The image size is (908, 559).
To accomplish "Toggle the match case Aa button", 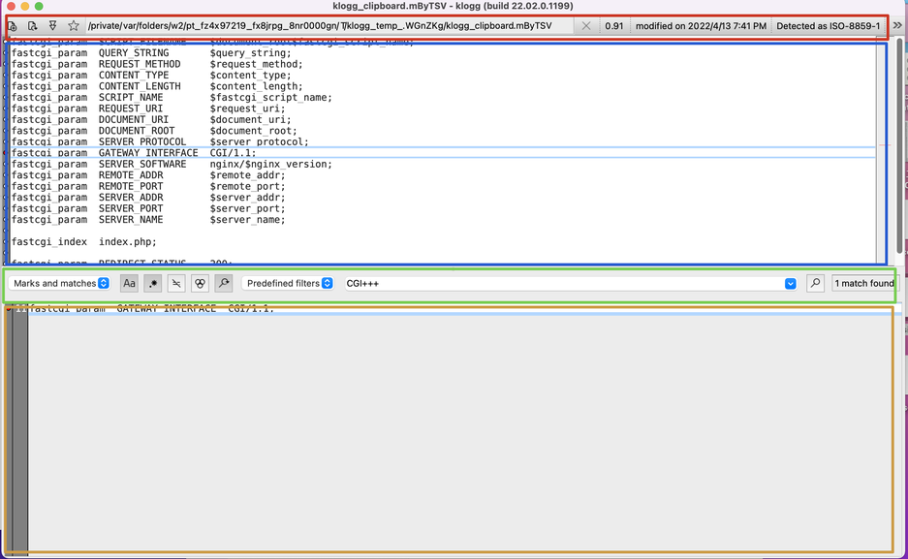I will click(x=129, y=284).
